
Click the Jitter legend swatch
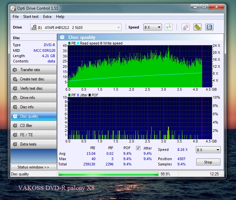pos(78,95)
